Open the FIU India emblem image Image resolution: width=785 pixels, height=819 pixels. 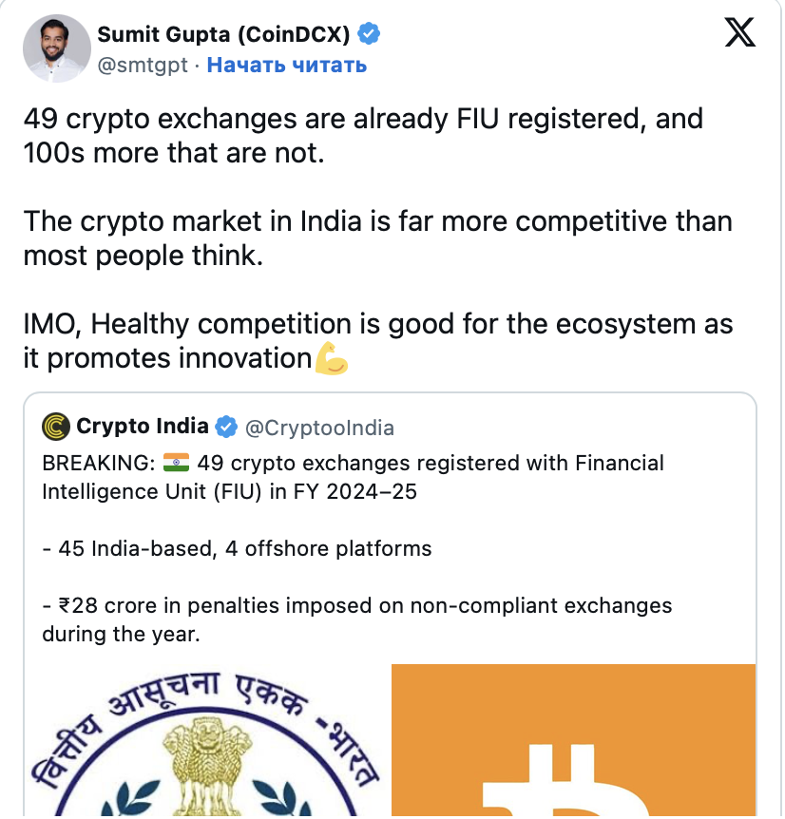click(203, 741)
